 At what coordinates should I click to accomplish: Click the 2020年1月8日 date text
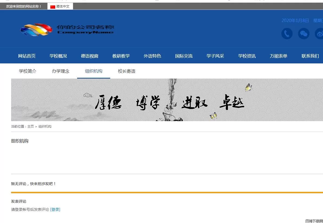[295, 20]
